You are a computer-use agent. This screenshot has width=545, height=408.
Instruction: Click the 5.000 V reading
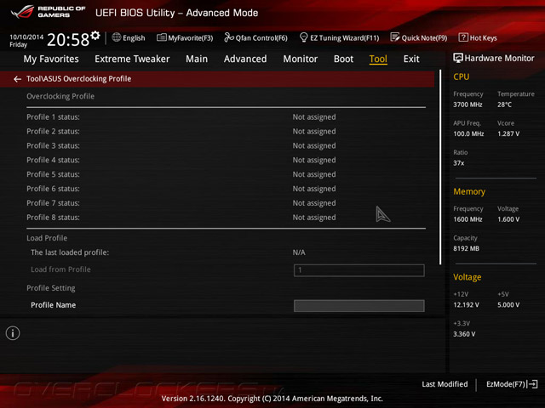pyautogui.click(x=508, y=305)
